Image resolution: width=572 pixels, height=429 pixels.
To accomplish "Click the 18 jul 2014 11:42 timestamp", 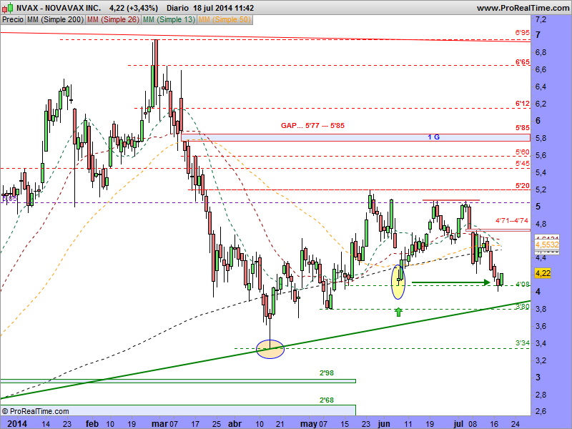I will 223,8.
